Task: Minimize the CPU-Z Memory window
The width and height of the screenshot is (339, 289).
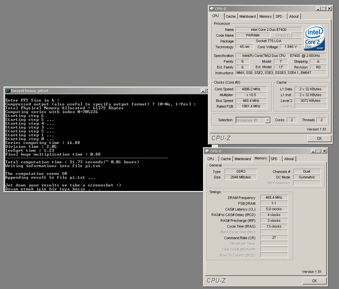Action: [313, 151]
